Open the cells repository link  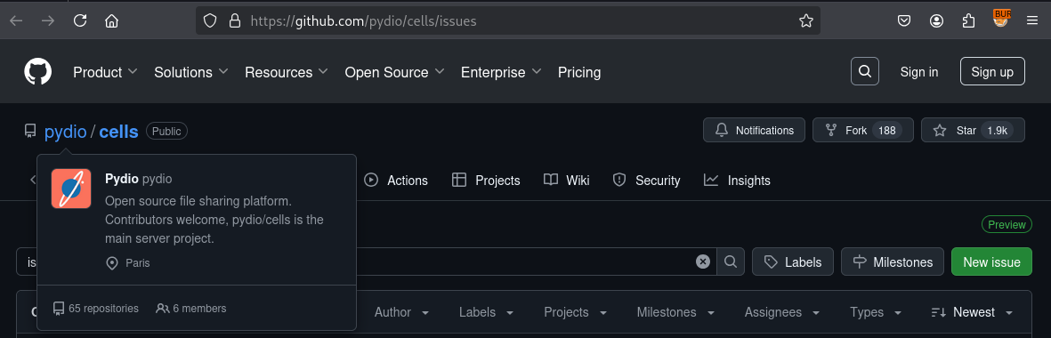tap(118, 131)
